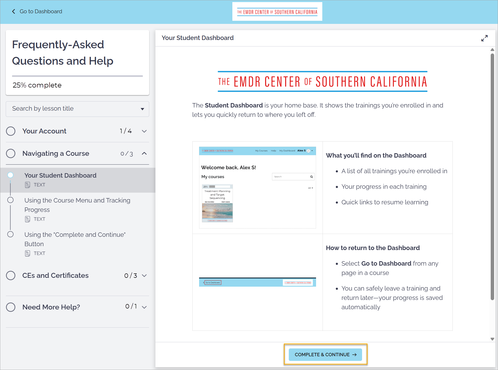This screenshot has width=498, height=370.
Task: Click the EMDR Center logo in header
Action: (277, 12)
